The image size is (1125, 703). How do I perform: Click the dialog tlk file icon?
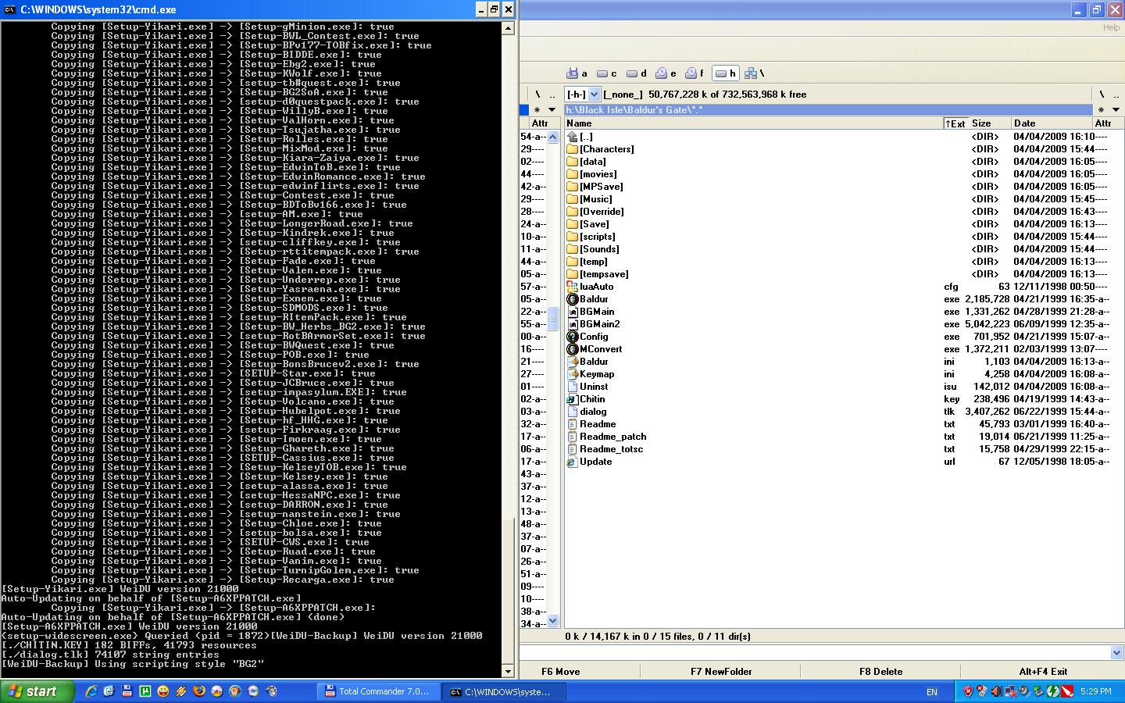coord(572,412)
